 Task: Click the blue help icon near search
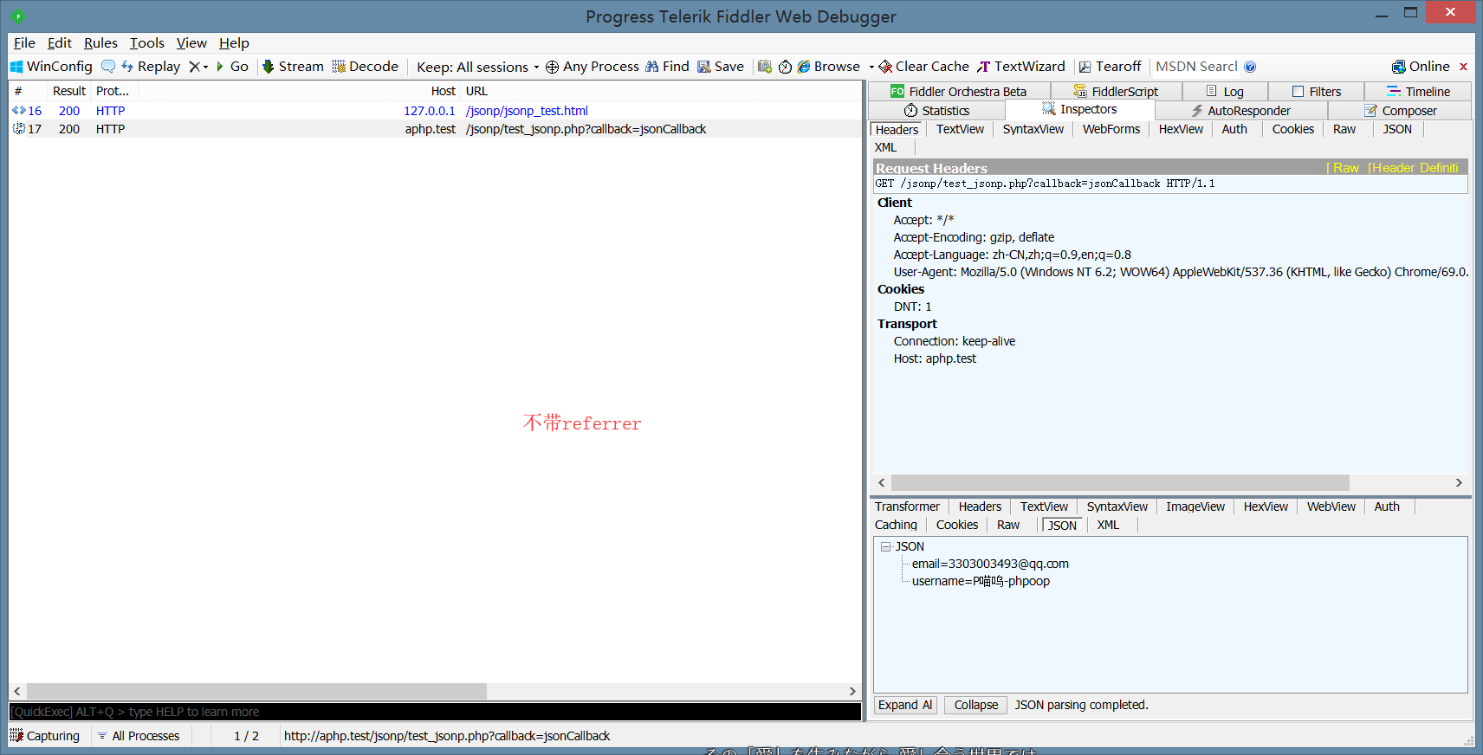click(1250, 67)
